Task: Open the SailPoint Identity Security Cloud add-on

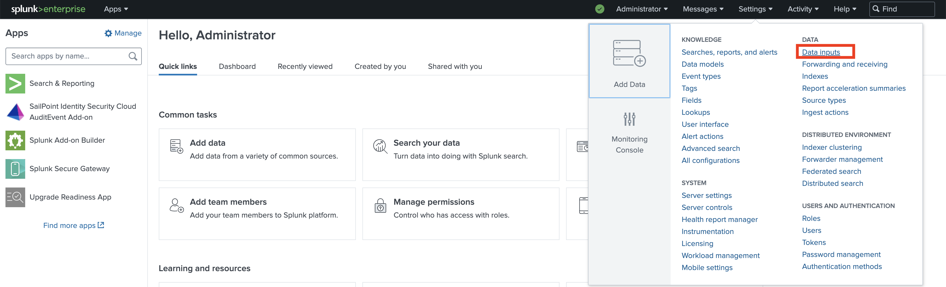Action: [83, 112]
